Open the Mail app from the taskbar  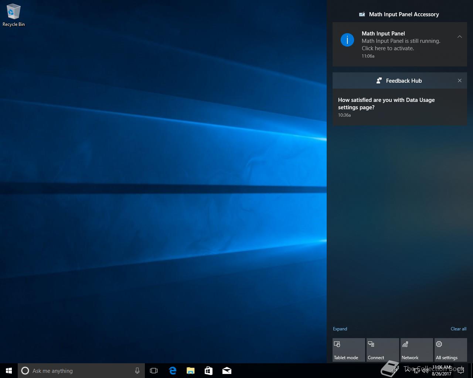[x=227, y=371]
